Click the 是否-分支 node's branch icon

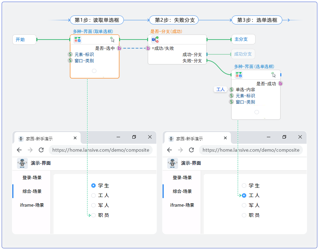[155, 40]
